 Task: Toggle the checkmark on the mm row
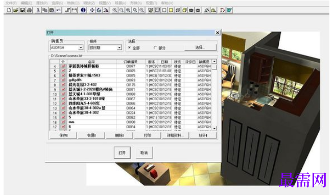(63, 122)
